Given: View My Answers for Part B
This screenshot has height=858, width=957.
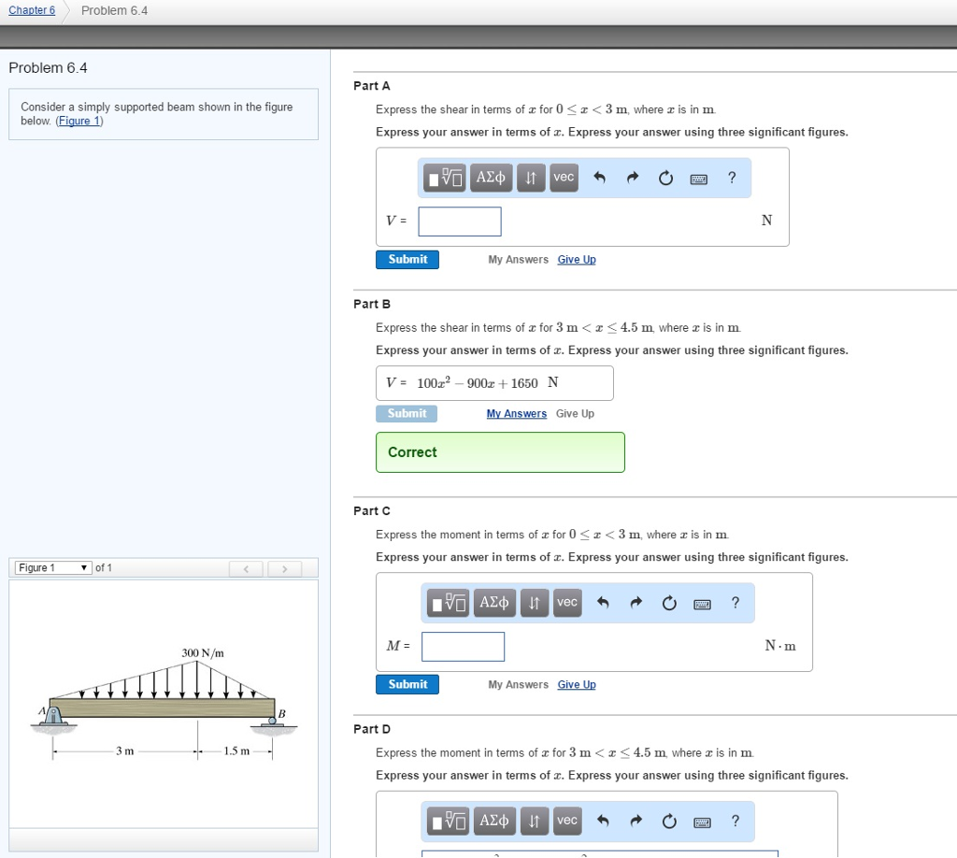Looking at the screenshot, I should (x=516, y=414).
